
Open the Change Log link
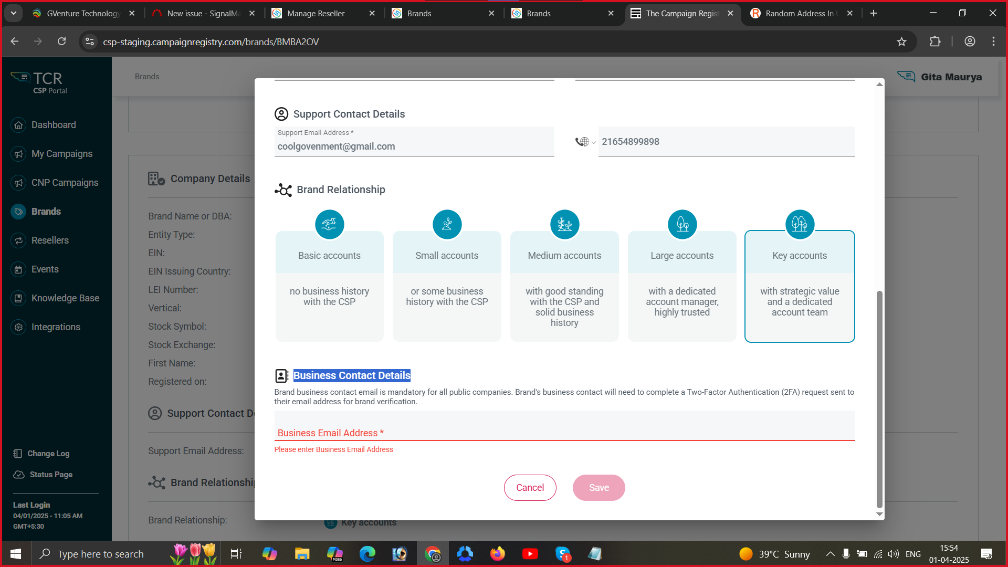pos(48,454)
